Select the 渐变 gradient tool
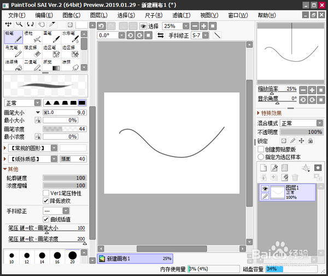Screen dimensions: 328x276 51,65
